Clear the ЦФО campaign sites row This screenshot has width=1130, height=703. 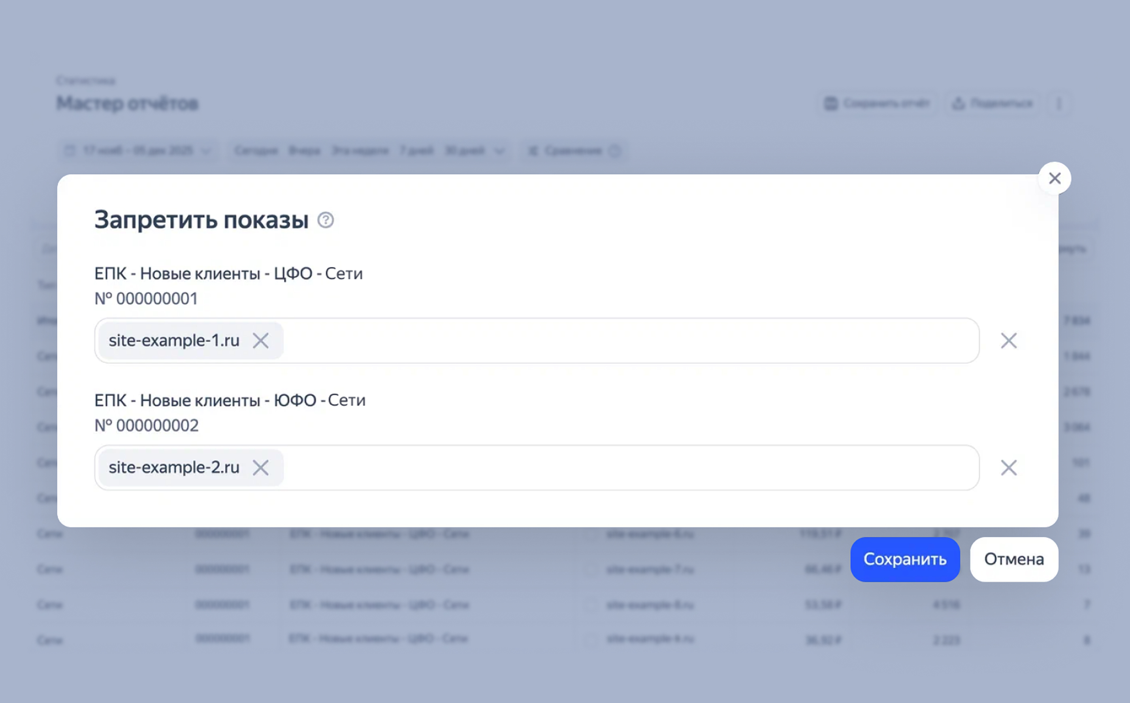[1008, 341]
